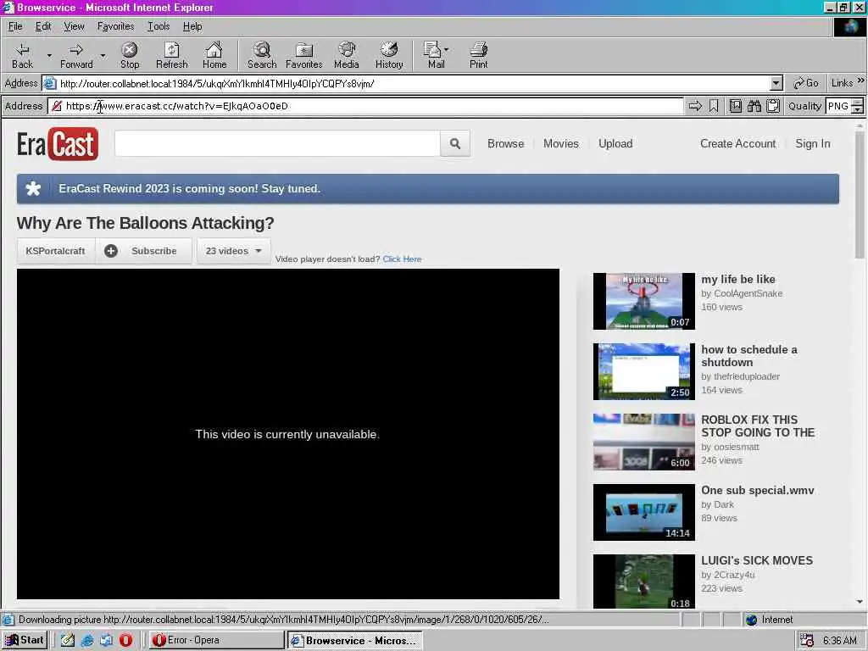Click the Subscribe button label
The height and width of the screenshot is (651, 868).
point(154,251)
